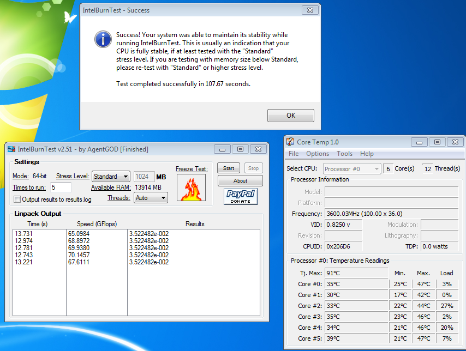The width and height of the screenshot is (466, 351).
Task: Open the Stress Level dropdown set to Standard
Action: point(111,177)
